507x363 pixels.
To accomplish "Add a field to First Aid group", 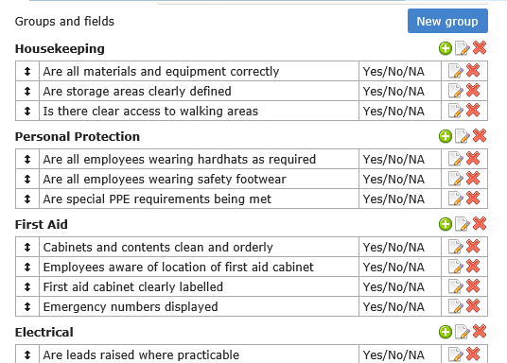I will coord(446,224).
